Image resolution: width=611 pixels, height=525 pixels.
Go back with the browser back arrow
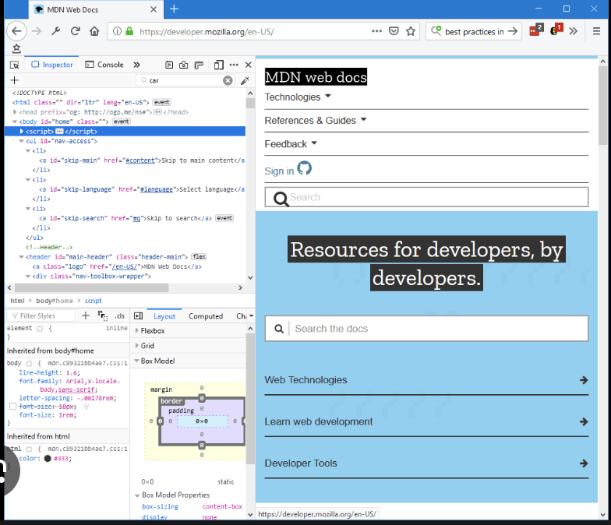click(16, 31)
